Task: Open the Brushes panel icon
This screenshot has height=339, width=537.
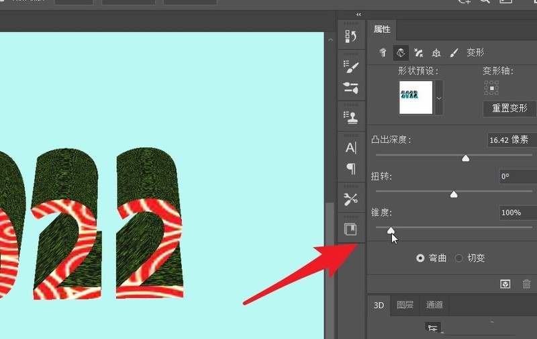Action: (351, 88)
